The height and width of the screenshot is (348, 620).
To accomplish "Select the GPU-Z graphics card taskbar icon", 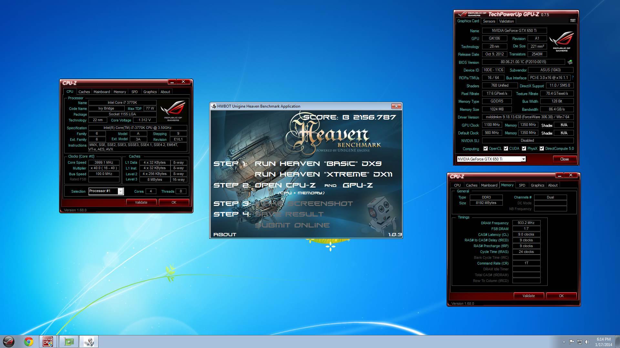I will click(x=69, y=342).
